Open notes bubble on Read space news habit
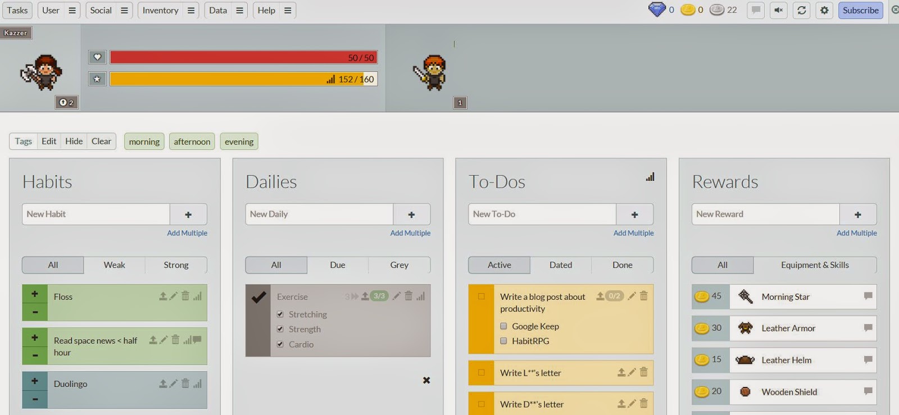 coord(197,340)
